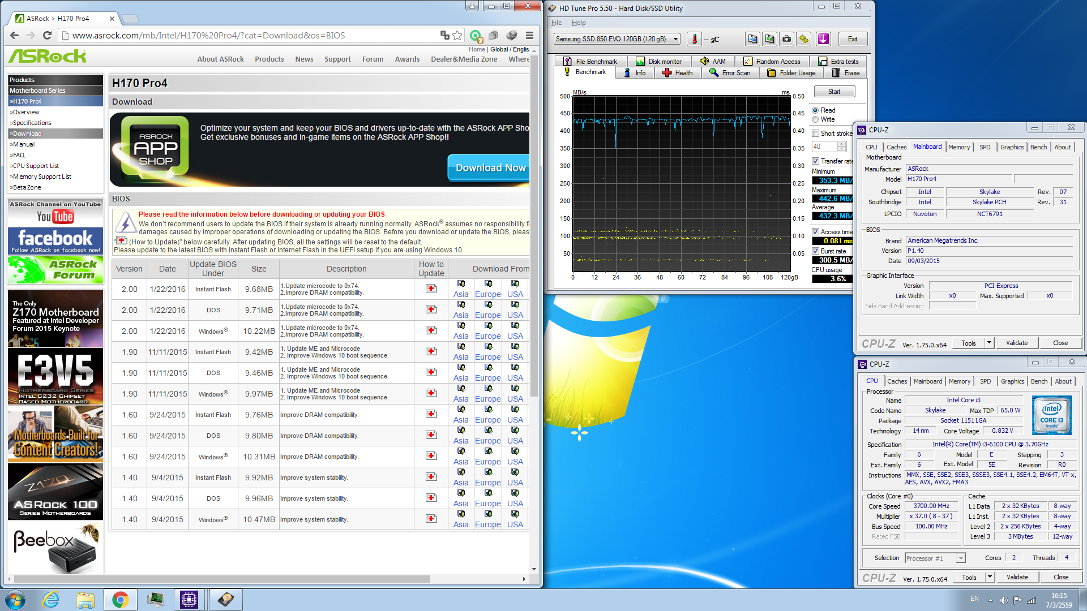Select the Write radio button
This screenshot has height=611, width=1087.
[x=815, y=119]
